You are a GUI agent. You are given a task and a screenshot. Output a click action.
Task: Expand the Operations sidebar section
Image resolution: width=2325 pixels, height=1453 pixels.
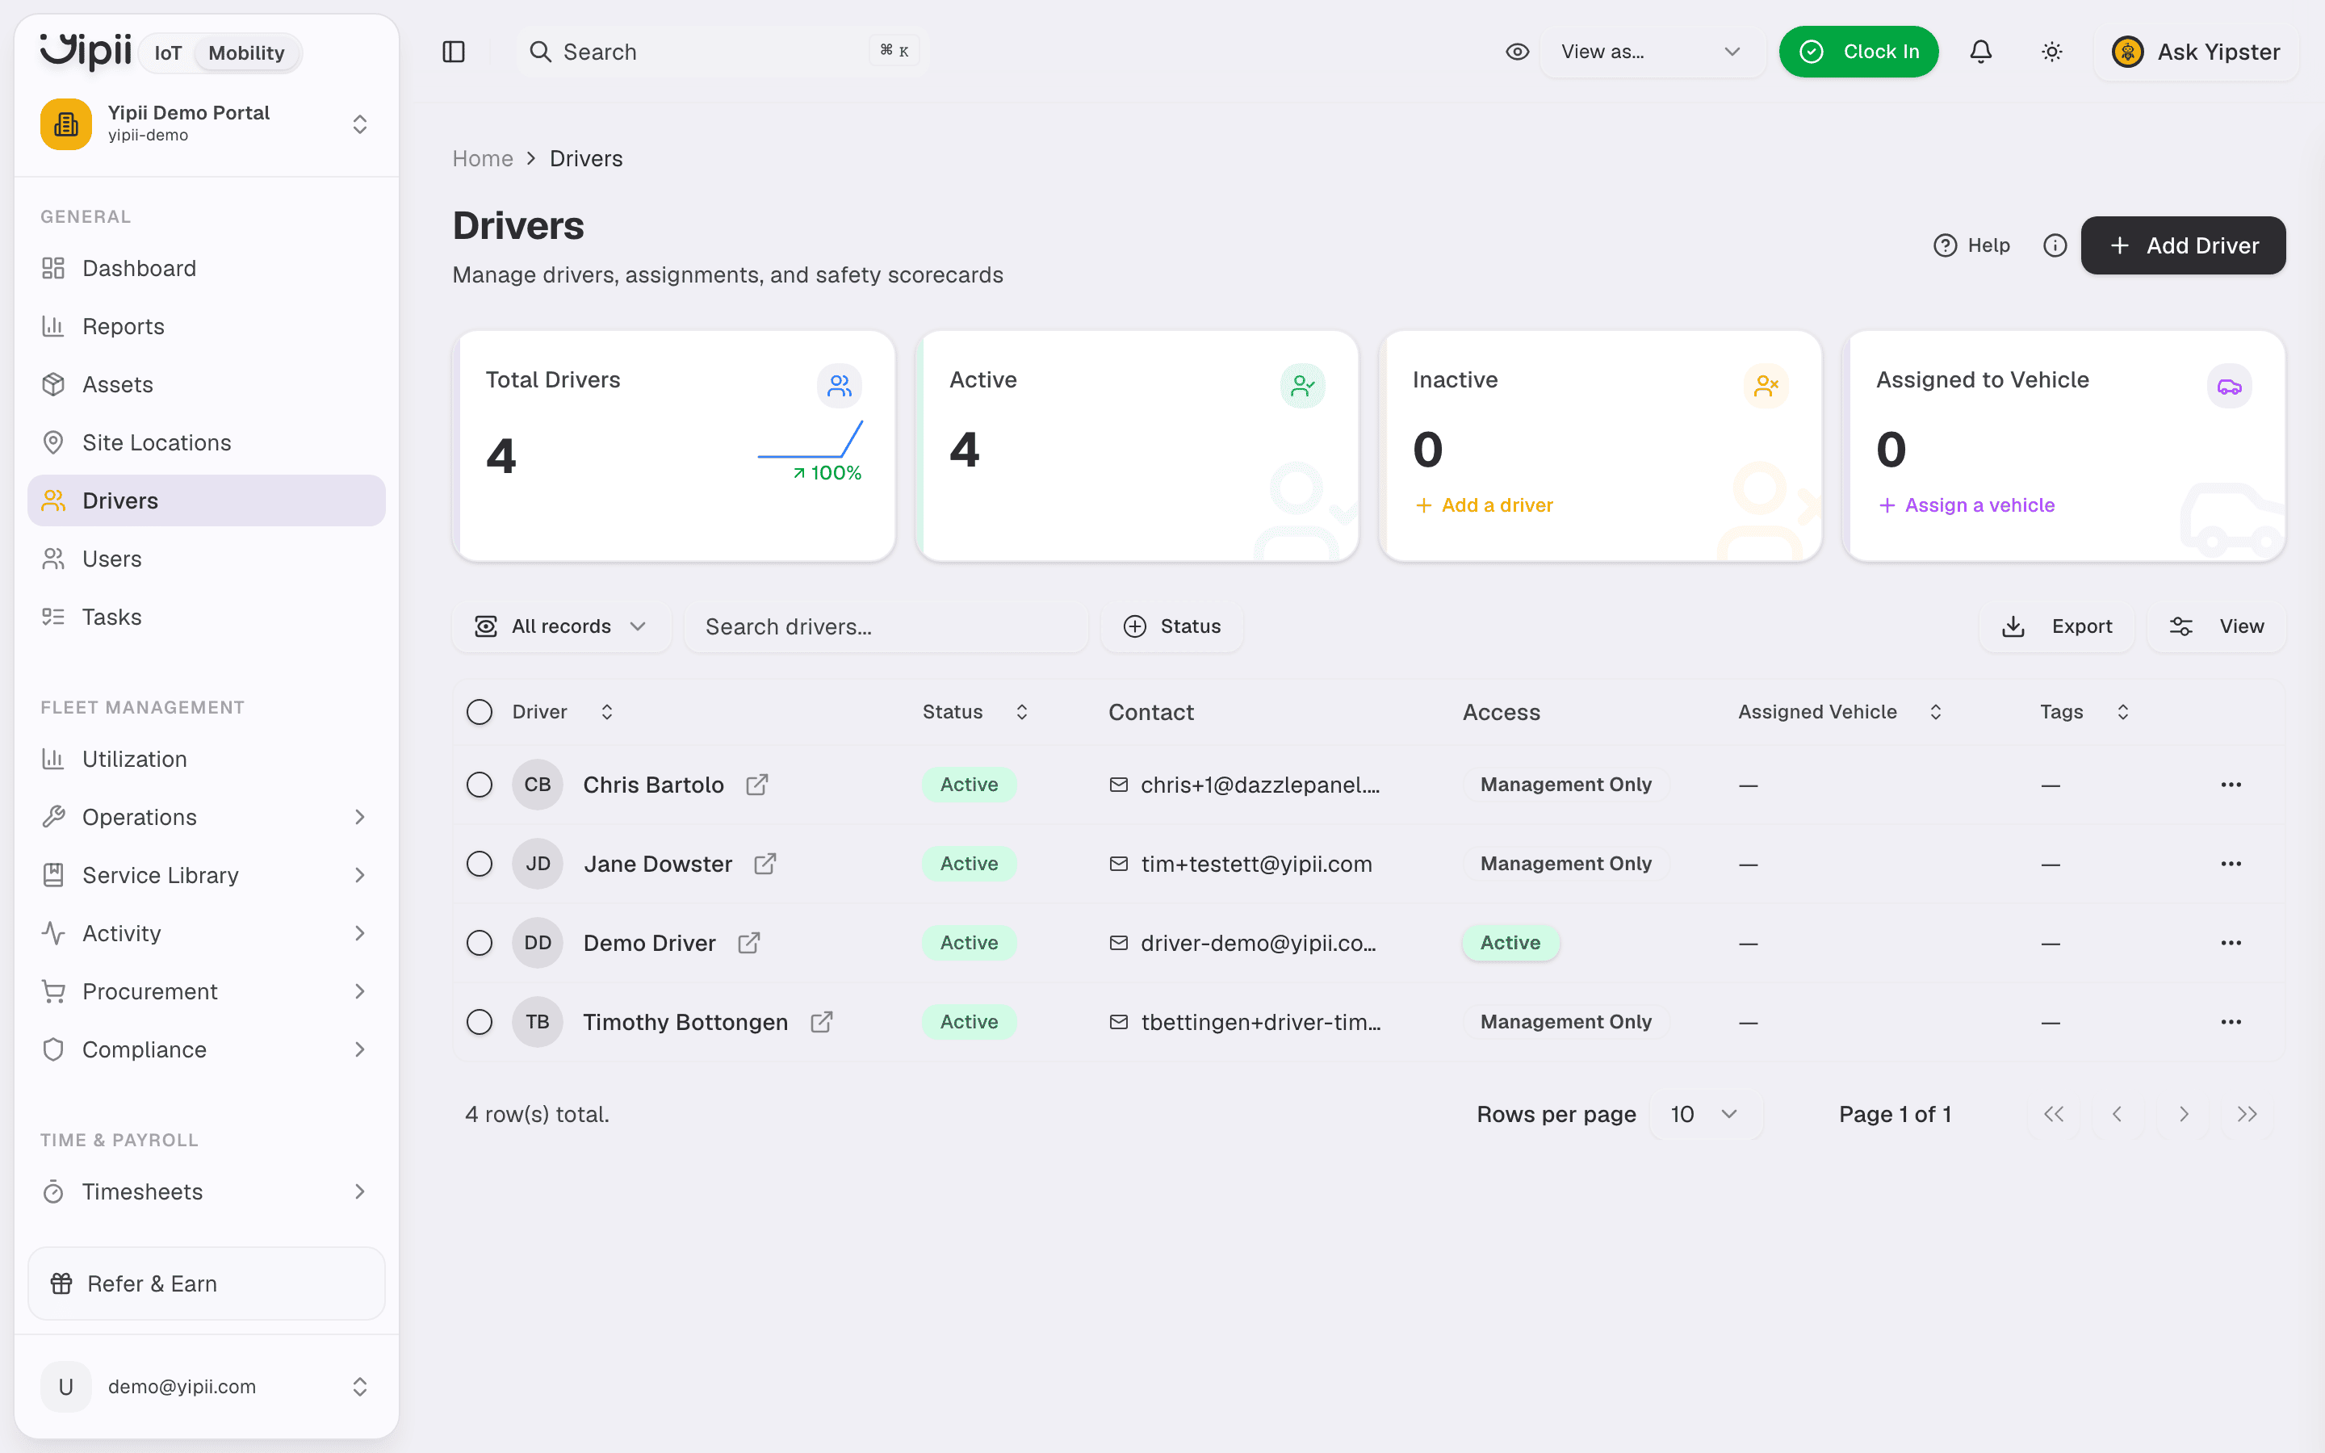207,818
